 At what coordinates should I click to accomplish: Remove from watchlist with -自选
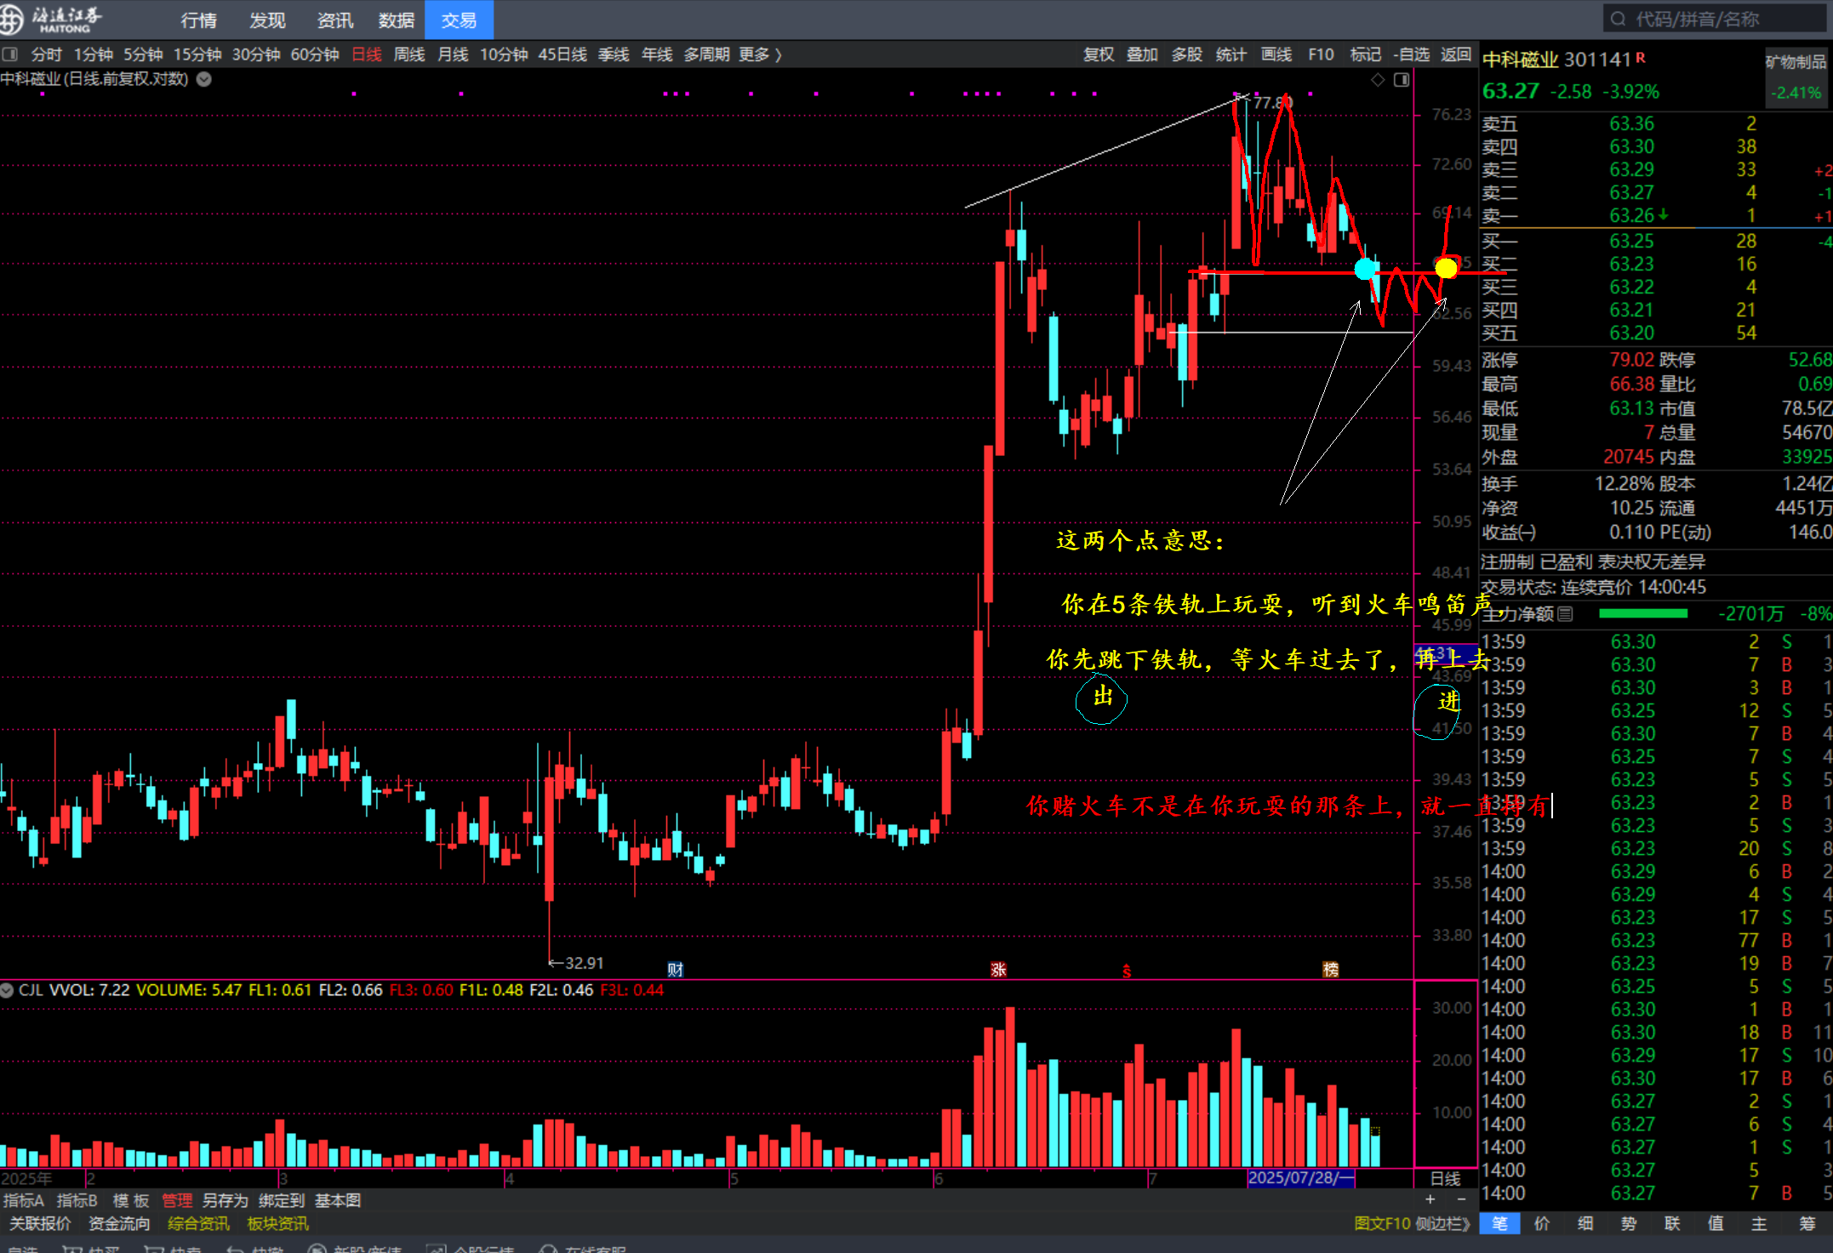(x=1412, y=54)
